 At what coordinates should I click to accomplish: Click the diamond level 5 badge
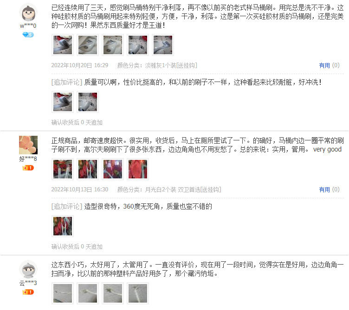click(28, 35)
